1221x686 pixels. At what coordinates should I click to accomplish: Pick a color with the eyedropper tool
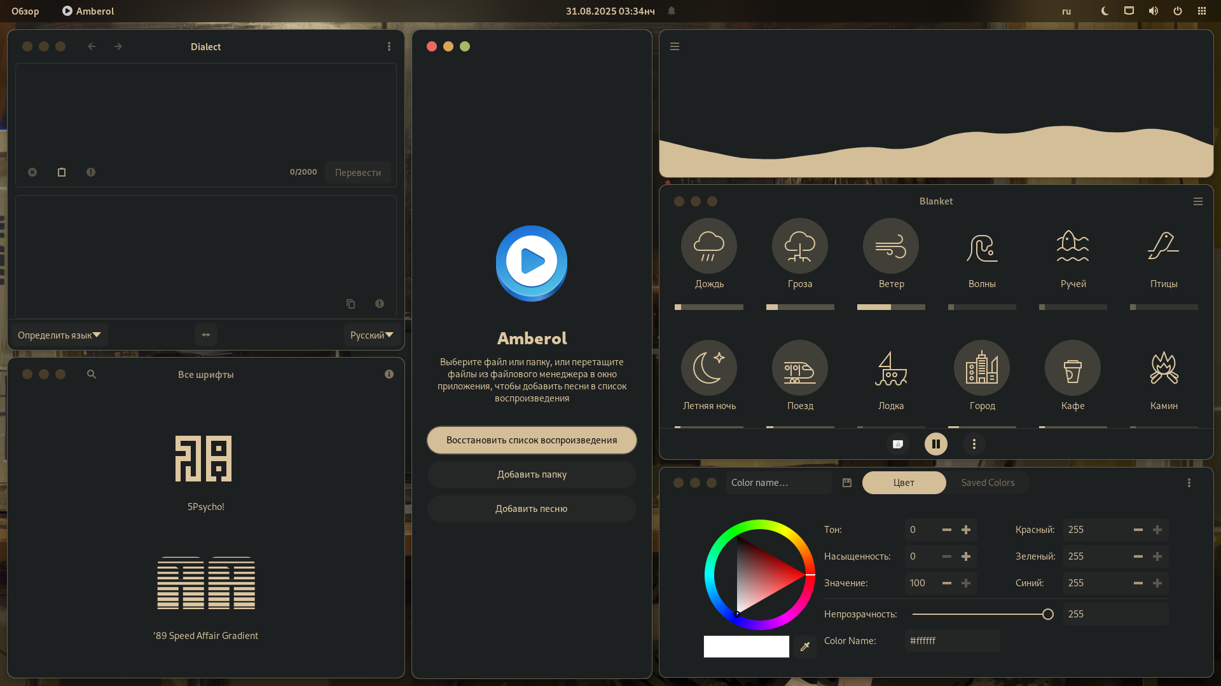(x=804, y=647)
